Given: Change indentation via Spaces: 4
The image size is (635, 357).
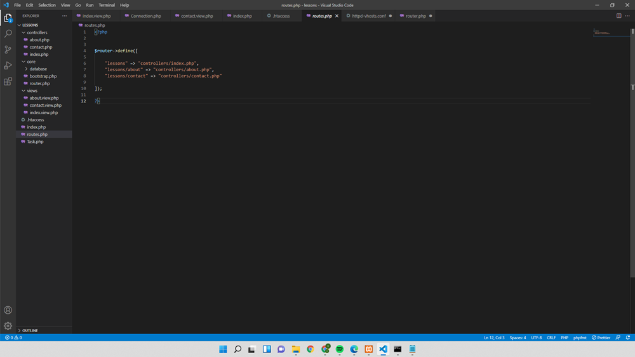Looking at the screenshot, I should pos(518,337).
